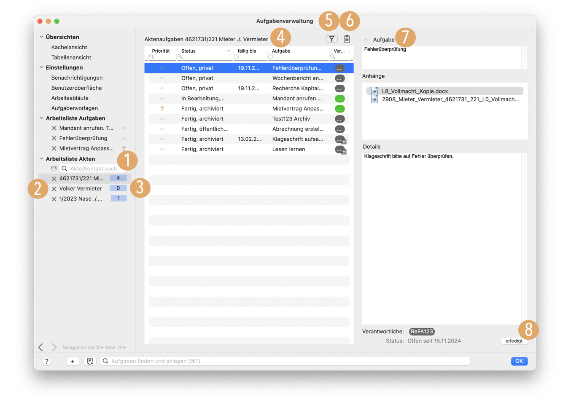571x402 pixels.
Task: Focus the Aufgaben finden und anlegen field
Action: (x=285, y=361)
